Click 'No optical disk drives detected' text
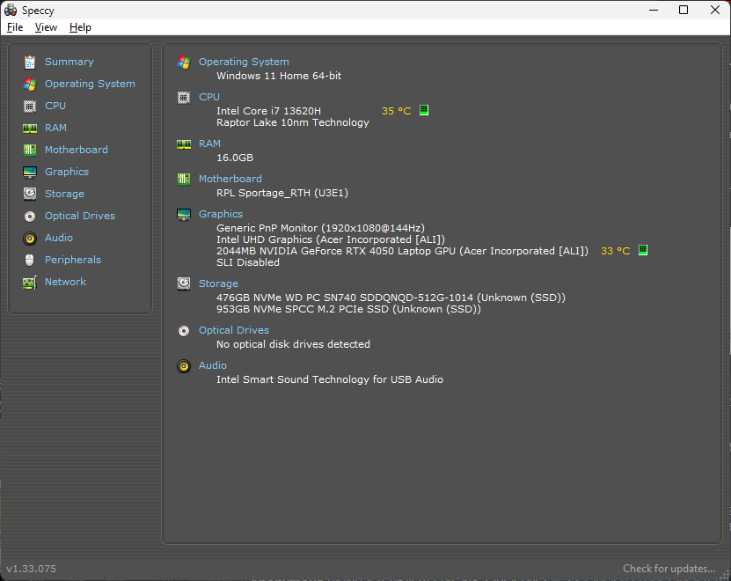 [x=293, y=344]
